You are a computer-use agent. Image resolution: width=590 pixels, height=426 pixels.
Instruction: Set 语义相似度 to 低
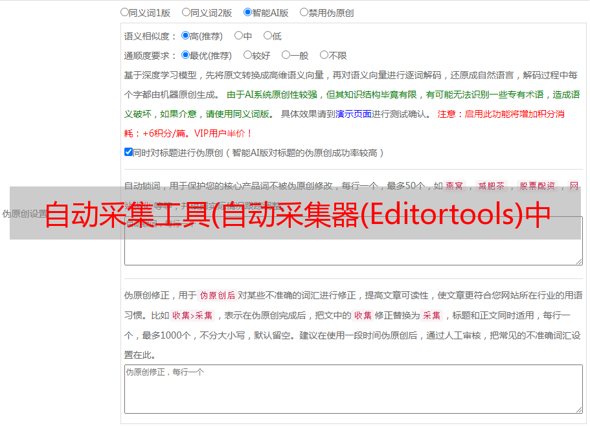(x=267, y=36)
